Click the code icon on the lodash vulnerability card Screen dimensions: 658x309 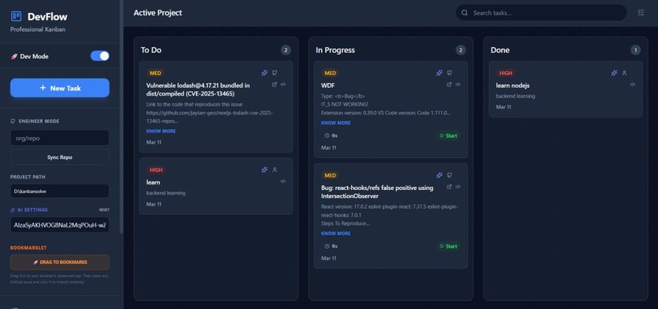click(283, 84)
